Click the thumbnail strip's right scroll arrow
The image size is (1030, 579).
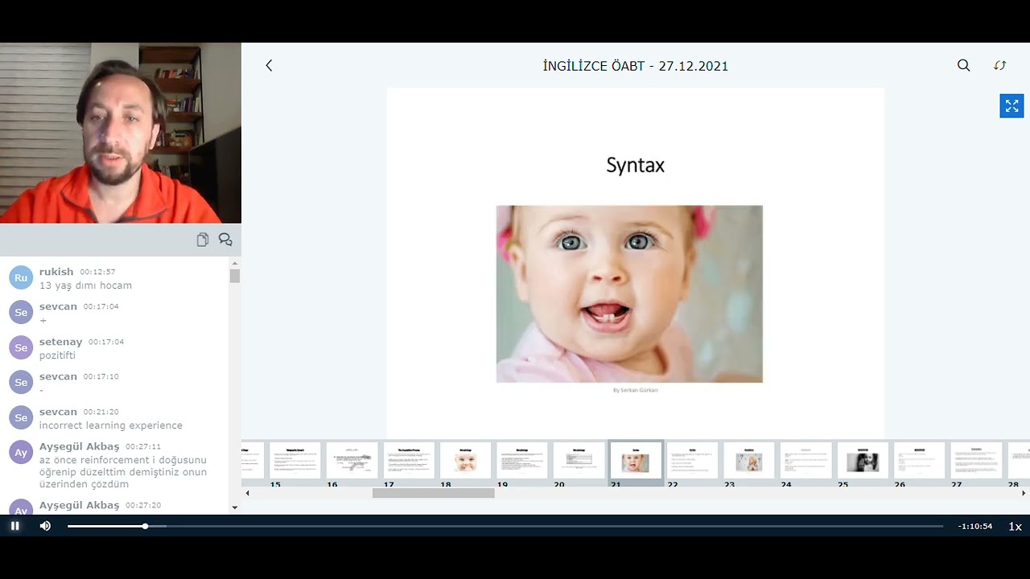[1024, 493]
